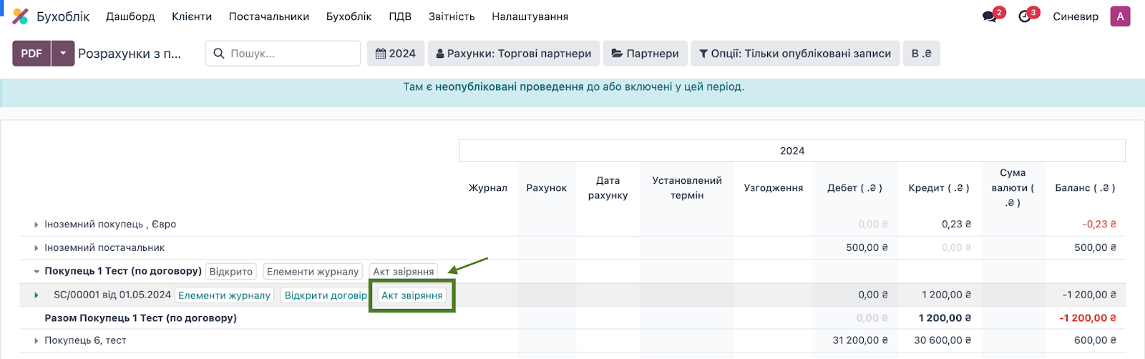Click the Відкрито button on Покупець 1 Тест

(x=231, y=272)
